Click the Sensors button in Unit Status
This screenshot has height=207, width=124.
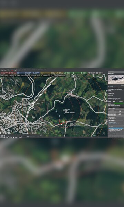pyautogui.click(x=111, y=107)
